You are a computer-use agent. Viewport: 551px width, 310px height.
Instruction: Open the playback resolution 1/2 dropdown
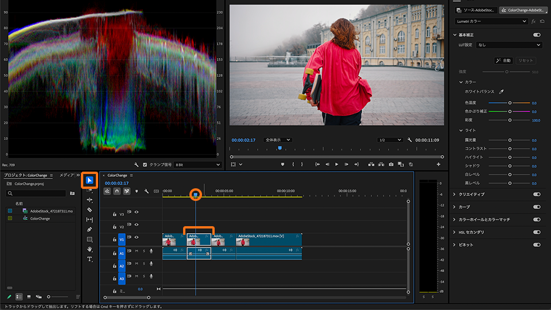[x=389, y=140]
